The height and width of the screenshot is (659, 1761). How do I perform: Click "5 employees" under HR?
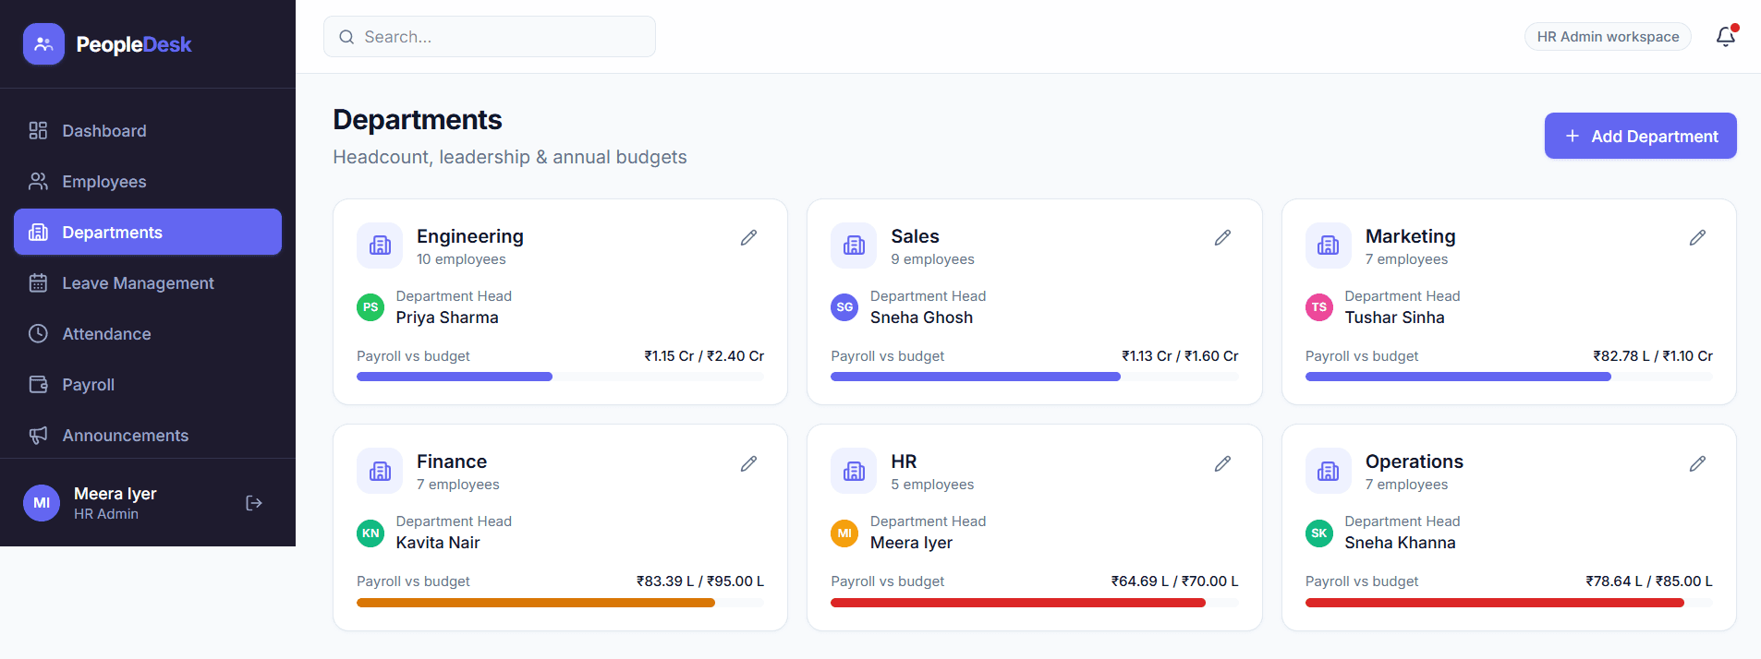click(x=932, y=485)
